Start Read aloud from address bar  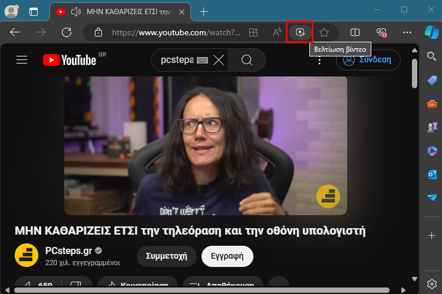[x=277, y=32]
